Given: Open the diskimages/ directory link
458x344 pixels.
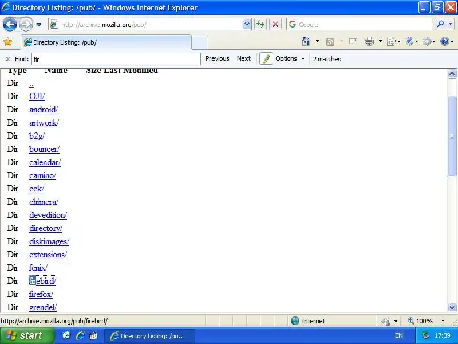Looking at the screenshot, I should (49, 241).
